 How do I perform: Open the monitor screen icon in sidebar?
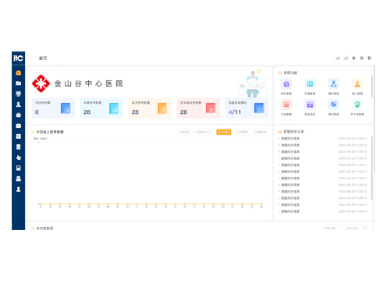[19, 94]
